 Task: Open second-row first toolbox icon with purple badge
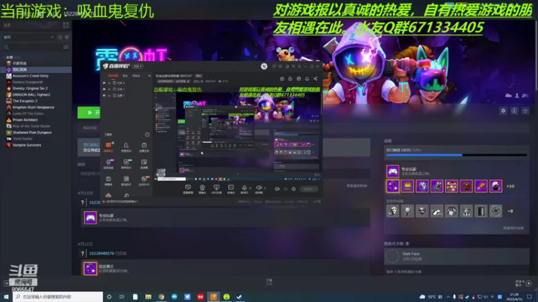(x=108, y=163)
